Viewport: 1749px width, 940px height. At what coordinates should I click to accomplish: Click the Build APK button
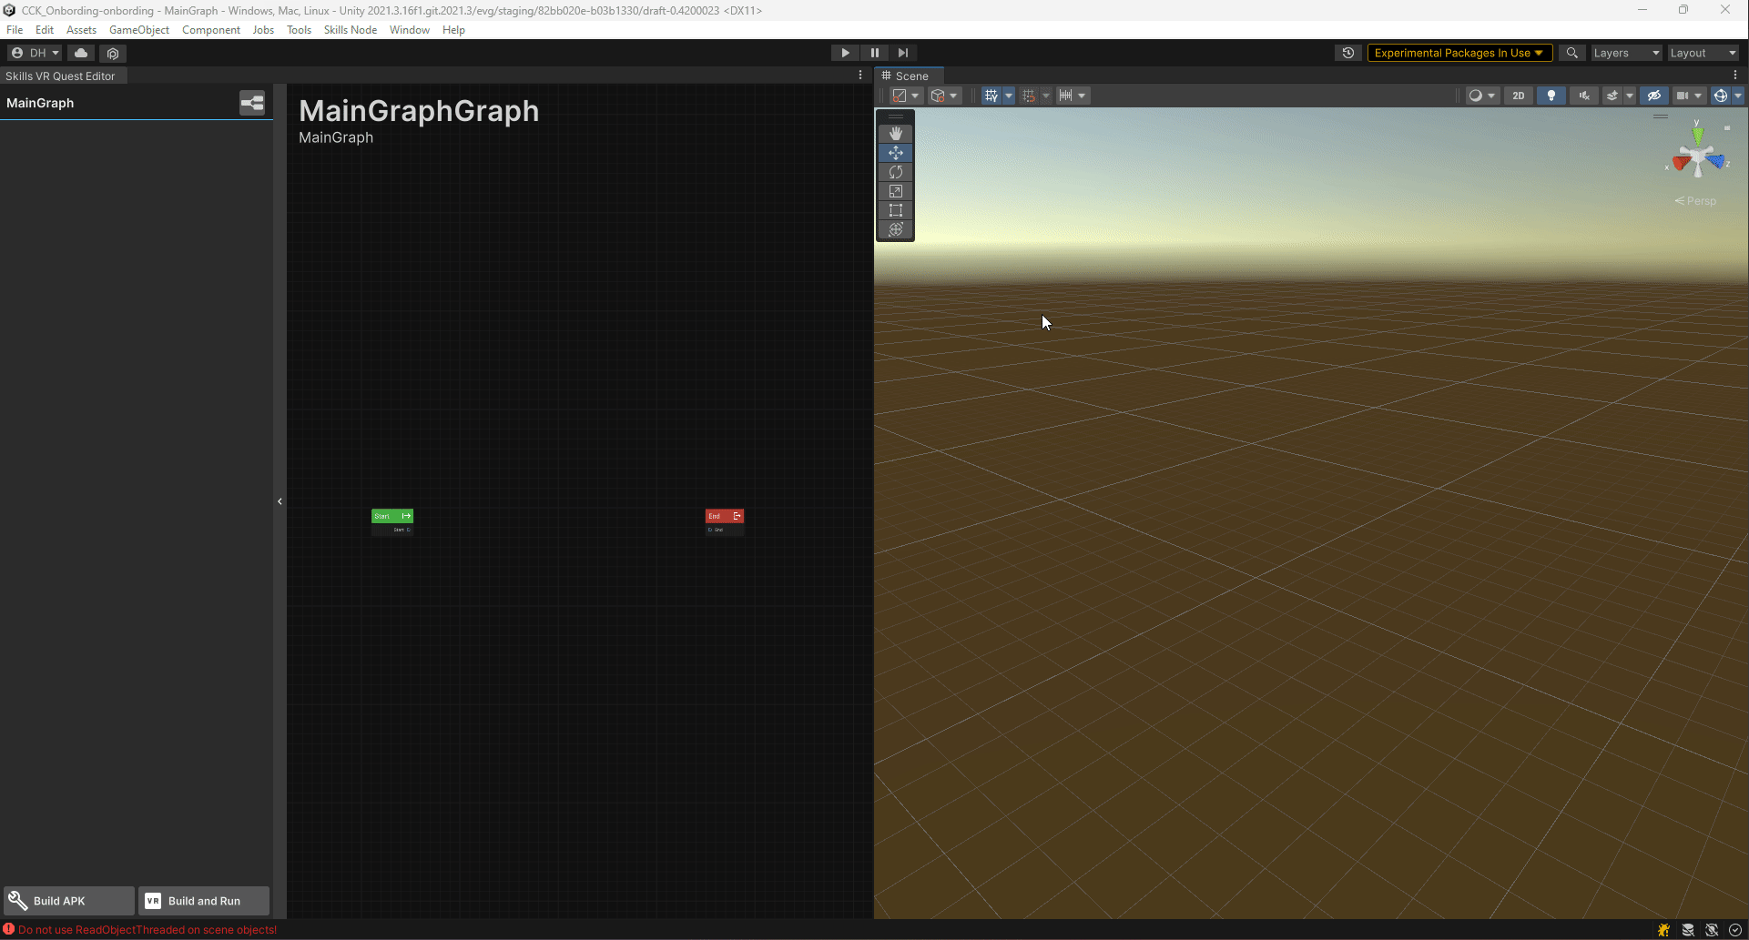[x=69, y=901]
